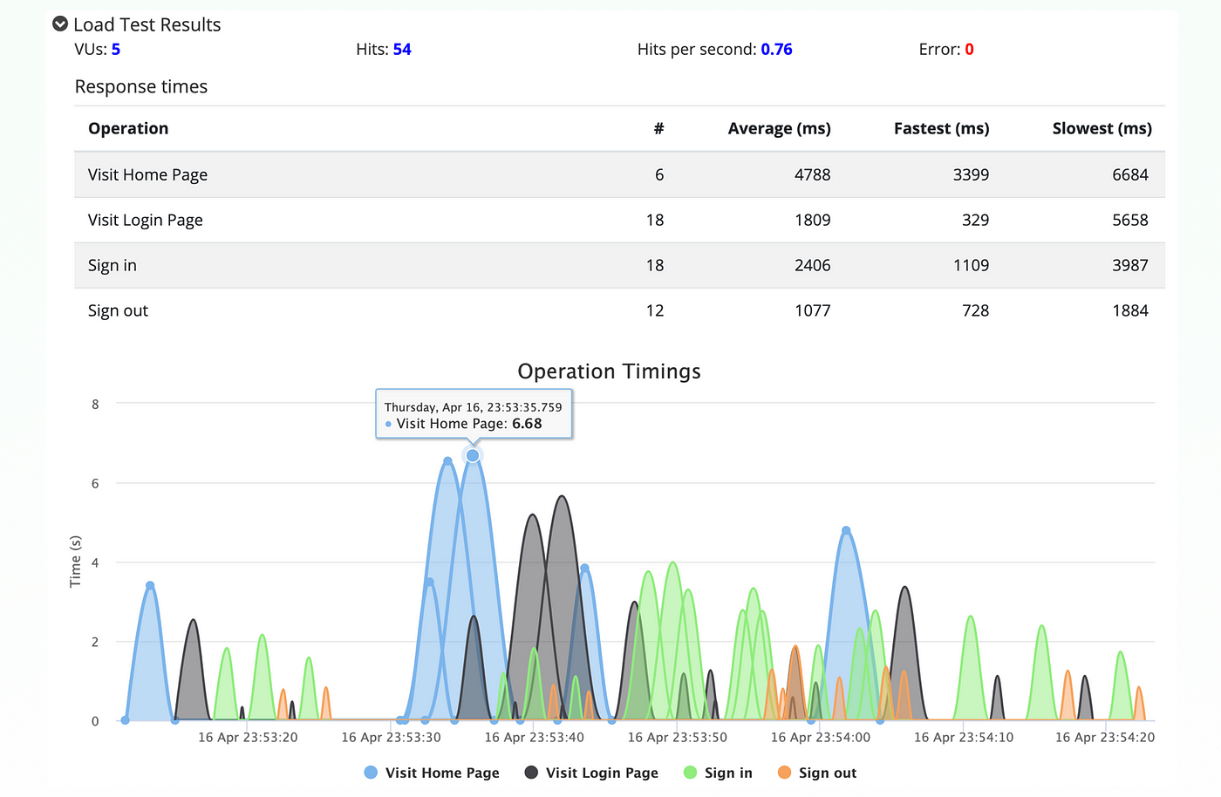
Task: Toggle Sign in series in legend
Action: tap(718, 773)
